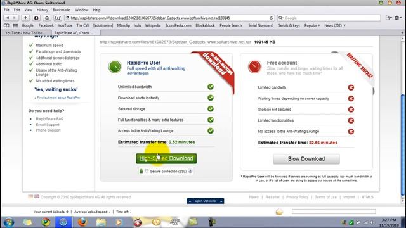Open the browser settings gear menu
The image size is (406, 228).
pyautogui.click(x=398, y=18)
